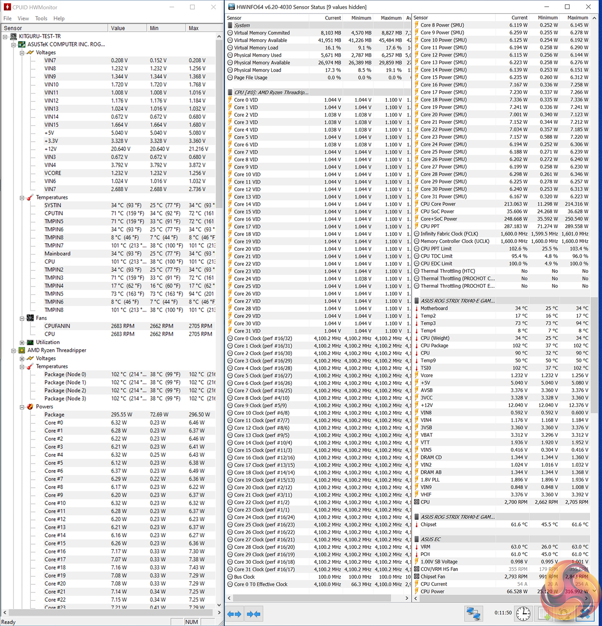Collapse the ASUSTeK motherboard Voltages group
The image size is (602, 626).
22,53
